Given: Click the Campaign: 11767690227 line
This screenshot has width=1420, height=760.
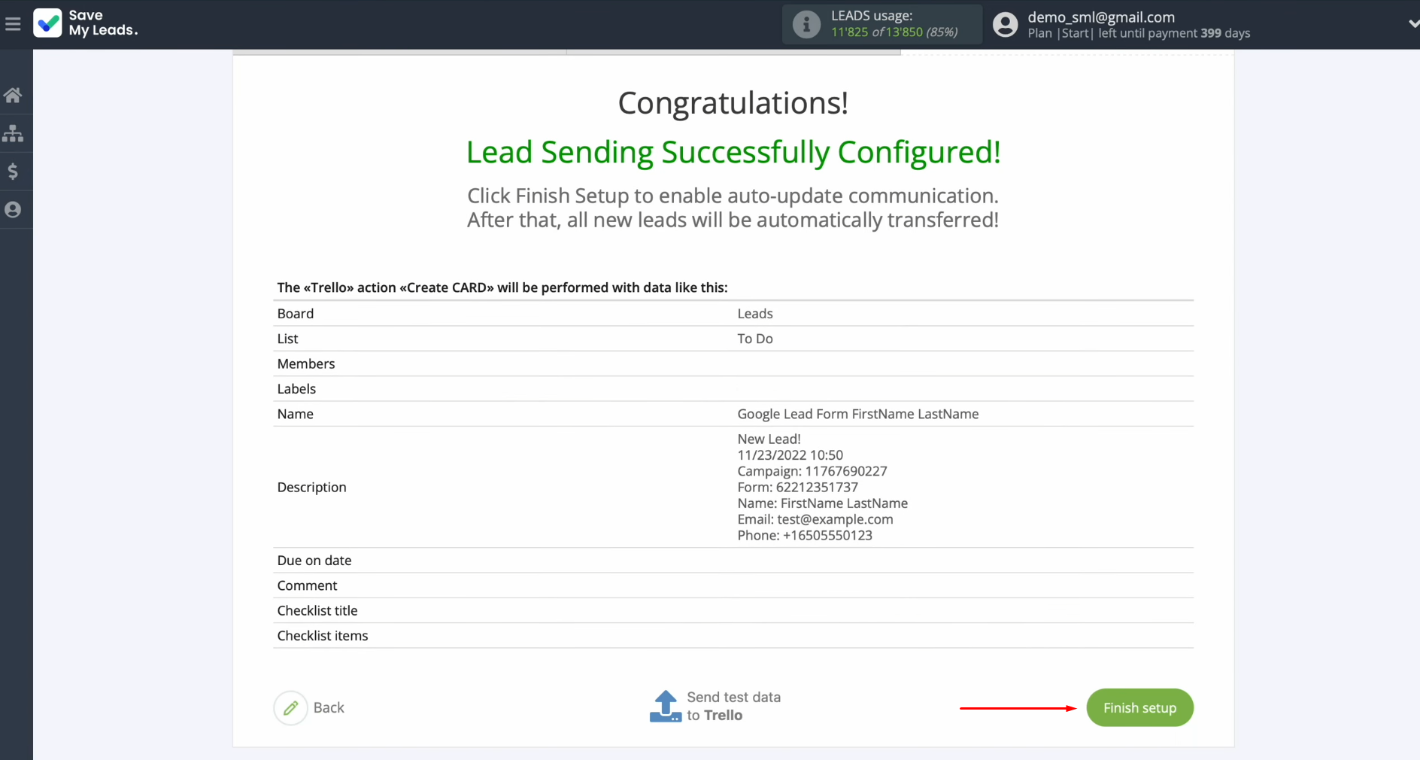Looking at the screenshot, I should [812, 471].
